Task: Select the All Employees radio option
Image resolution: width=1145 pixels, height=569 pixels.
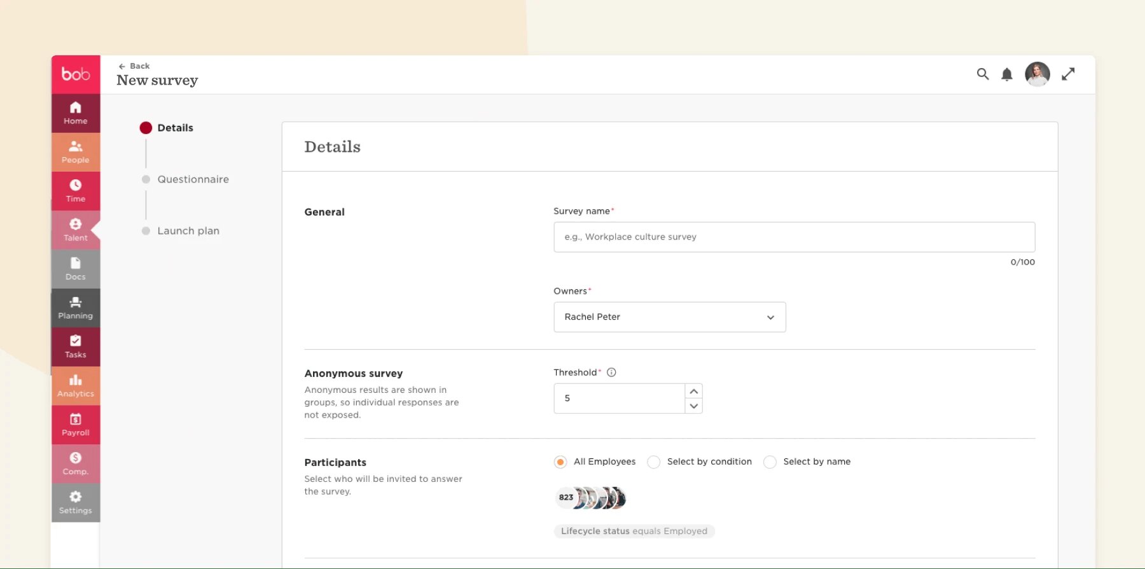Action: [560, 462]
